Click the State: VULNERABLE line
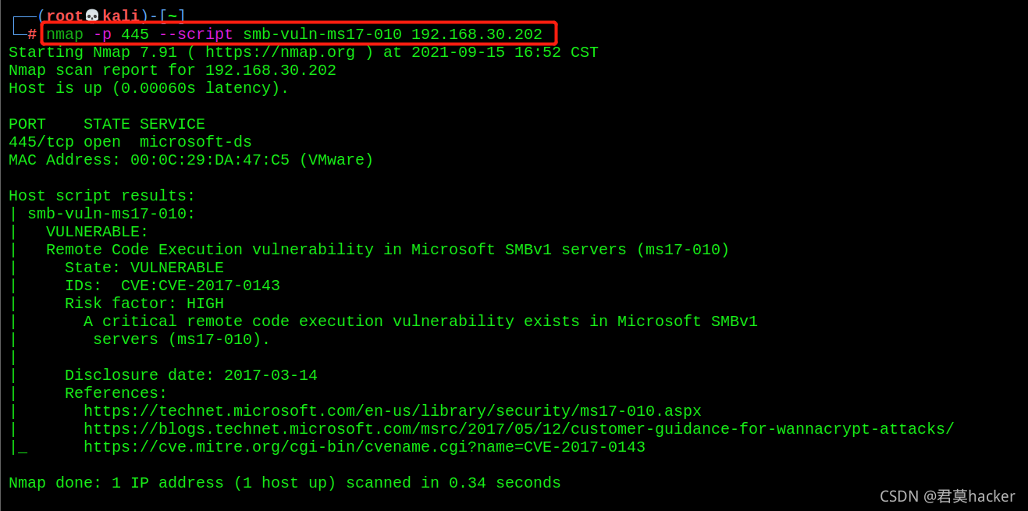This screenshot has height=511, width=1028. pos(144,268)
